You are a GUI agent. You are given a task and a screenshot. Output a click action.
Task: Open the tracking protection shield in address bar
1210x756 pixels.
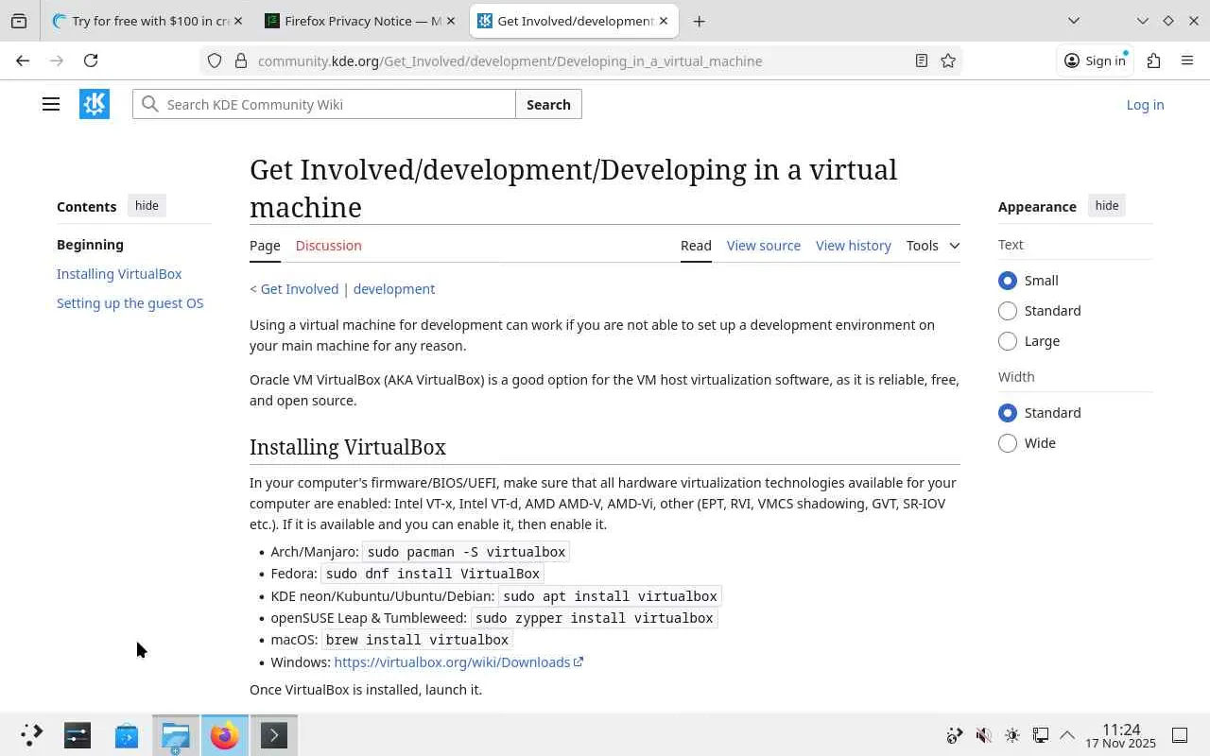click(x=215, y=60)
